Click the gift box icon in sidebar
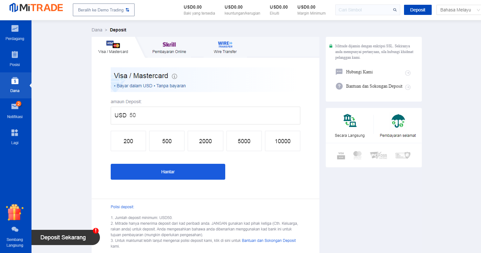Screen dimensions: 481x253 pyautogui.click(x=14, y=213)
